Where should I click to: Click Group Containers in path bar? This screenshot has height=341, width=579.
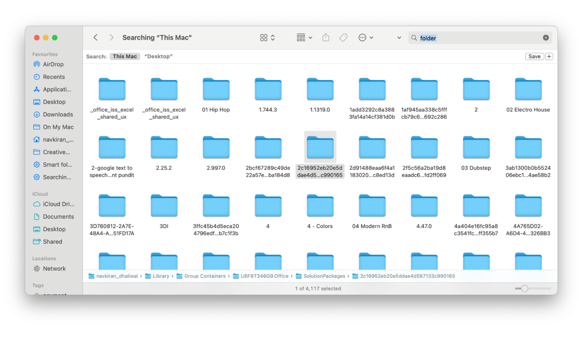201,276
